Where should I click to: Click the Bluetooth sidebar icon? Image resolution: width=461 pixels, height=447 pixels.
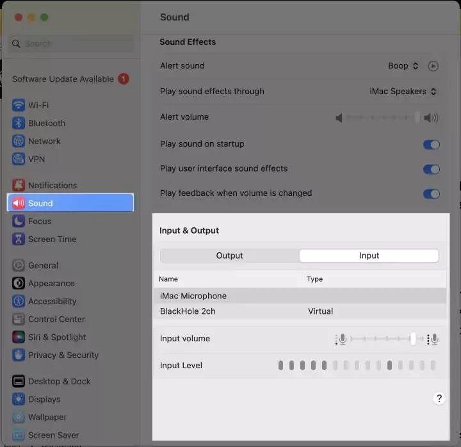18,123
